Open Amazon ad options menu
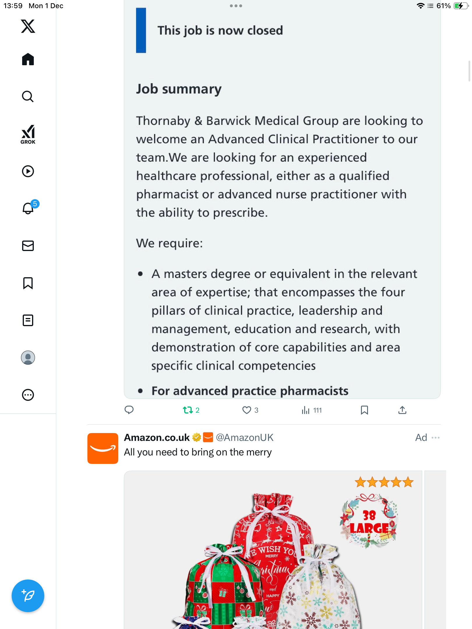 tap(436, 438)
